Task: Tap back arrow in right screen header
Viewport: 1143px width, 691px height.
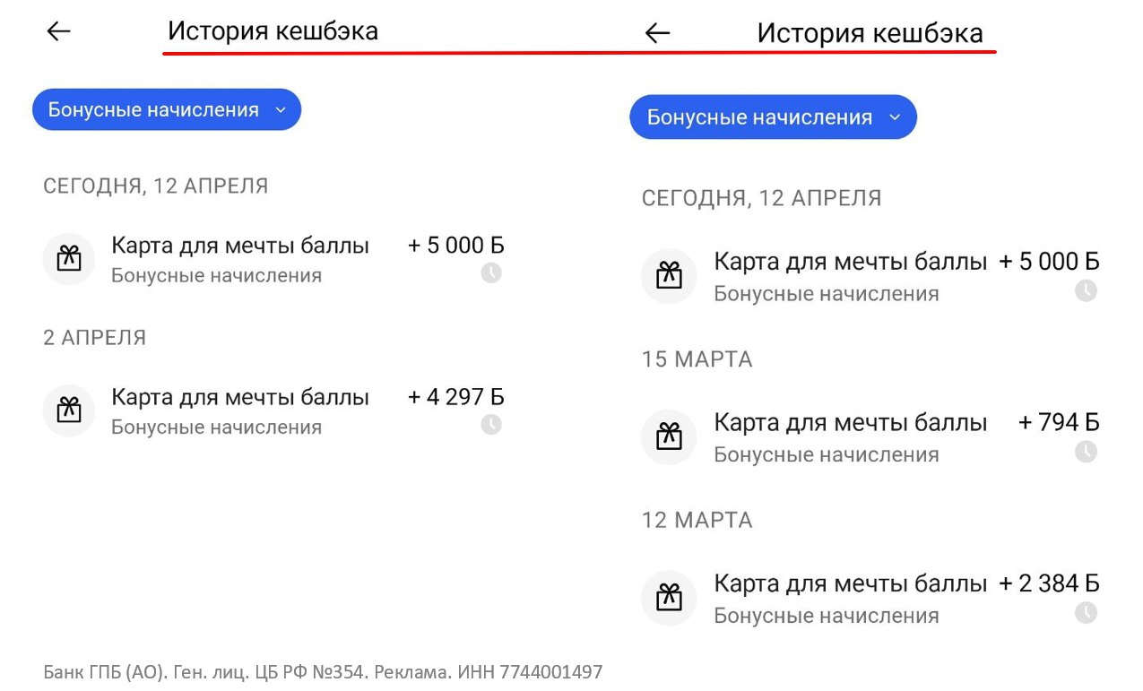Action: coord(657,33)
